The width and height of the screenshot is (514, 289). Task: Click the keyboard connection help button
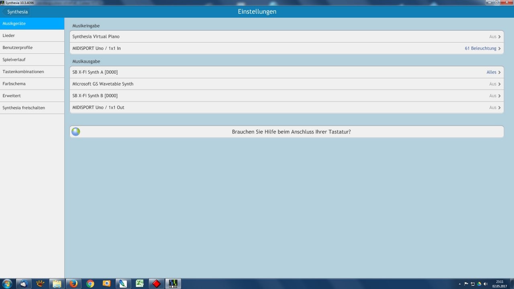point(287,132)
